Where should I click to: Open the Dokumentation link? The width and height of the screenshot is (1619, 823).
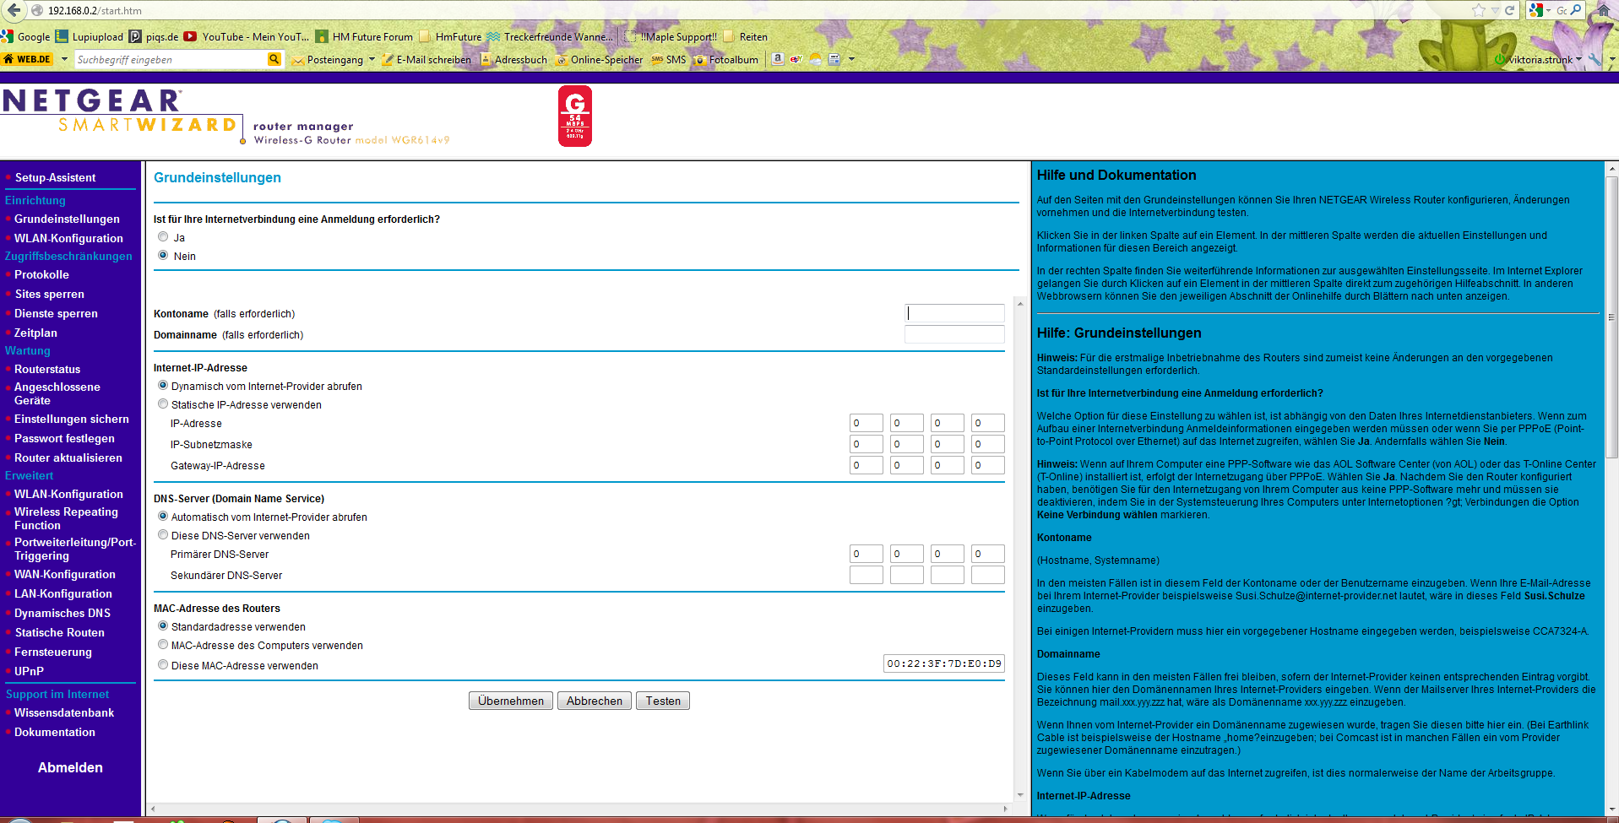pos(55,732)
